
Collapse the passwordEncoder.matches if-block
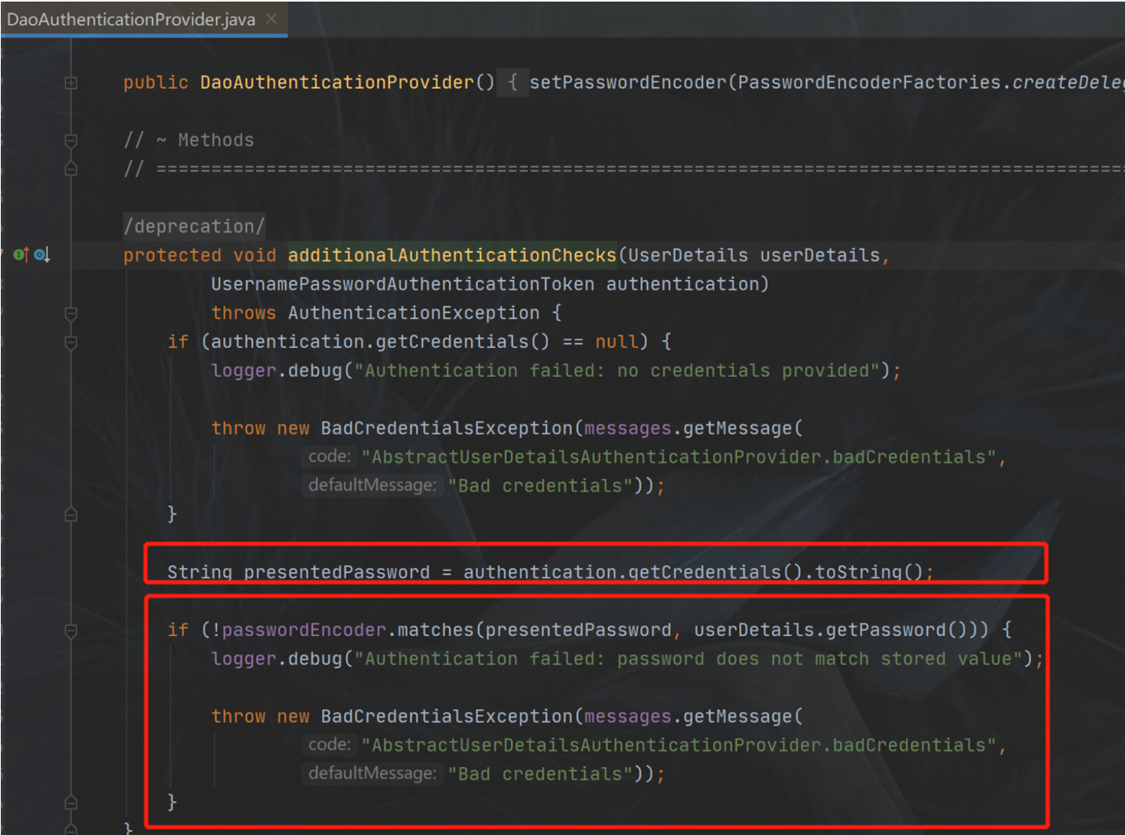point(71,630)
